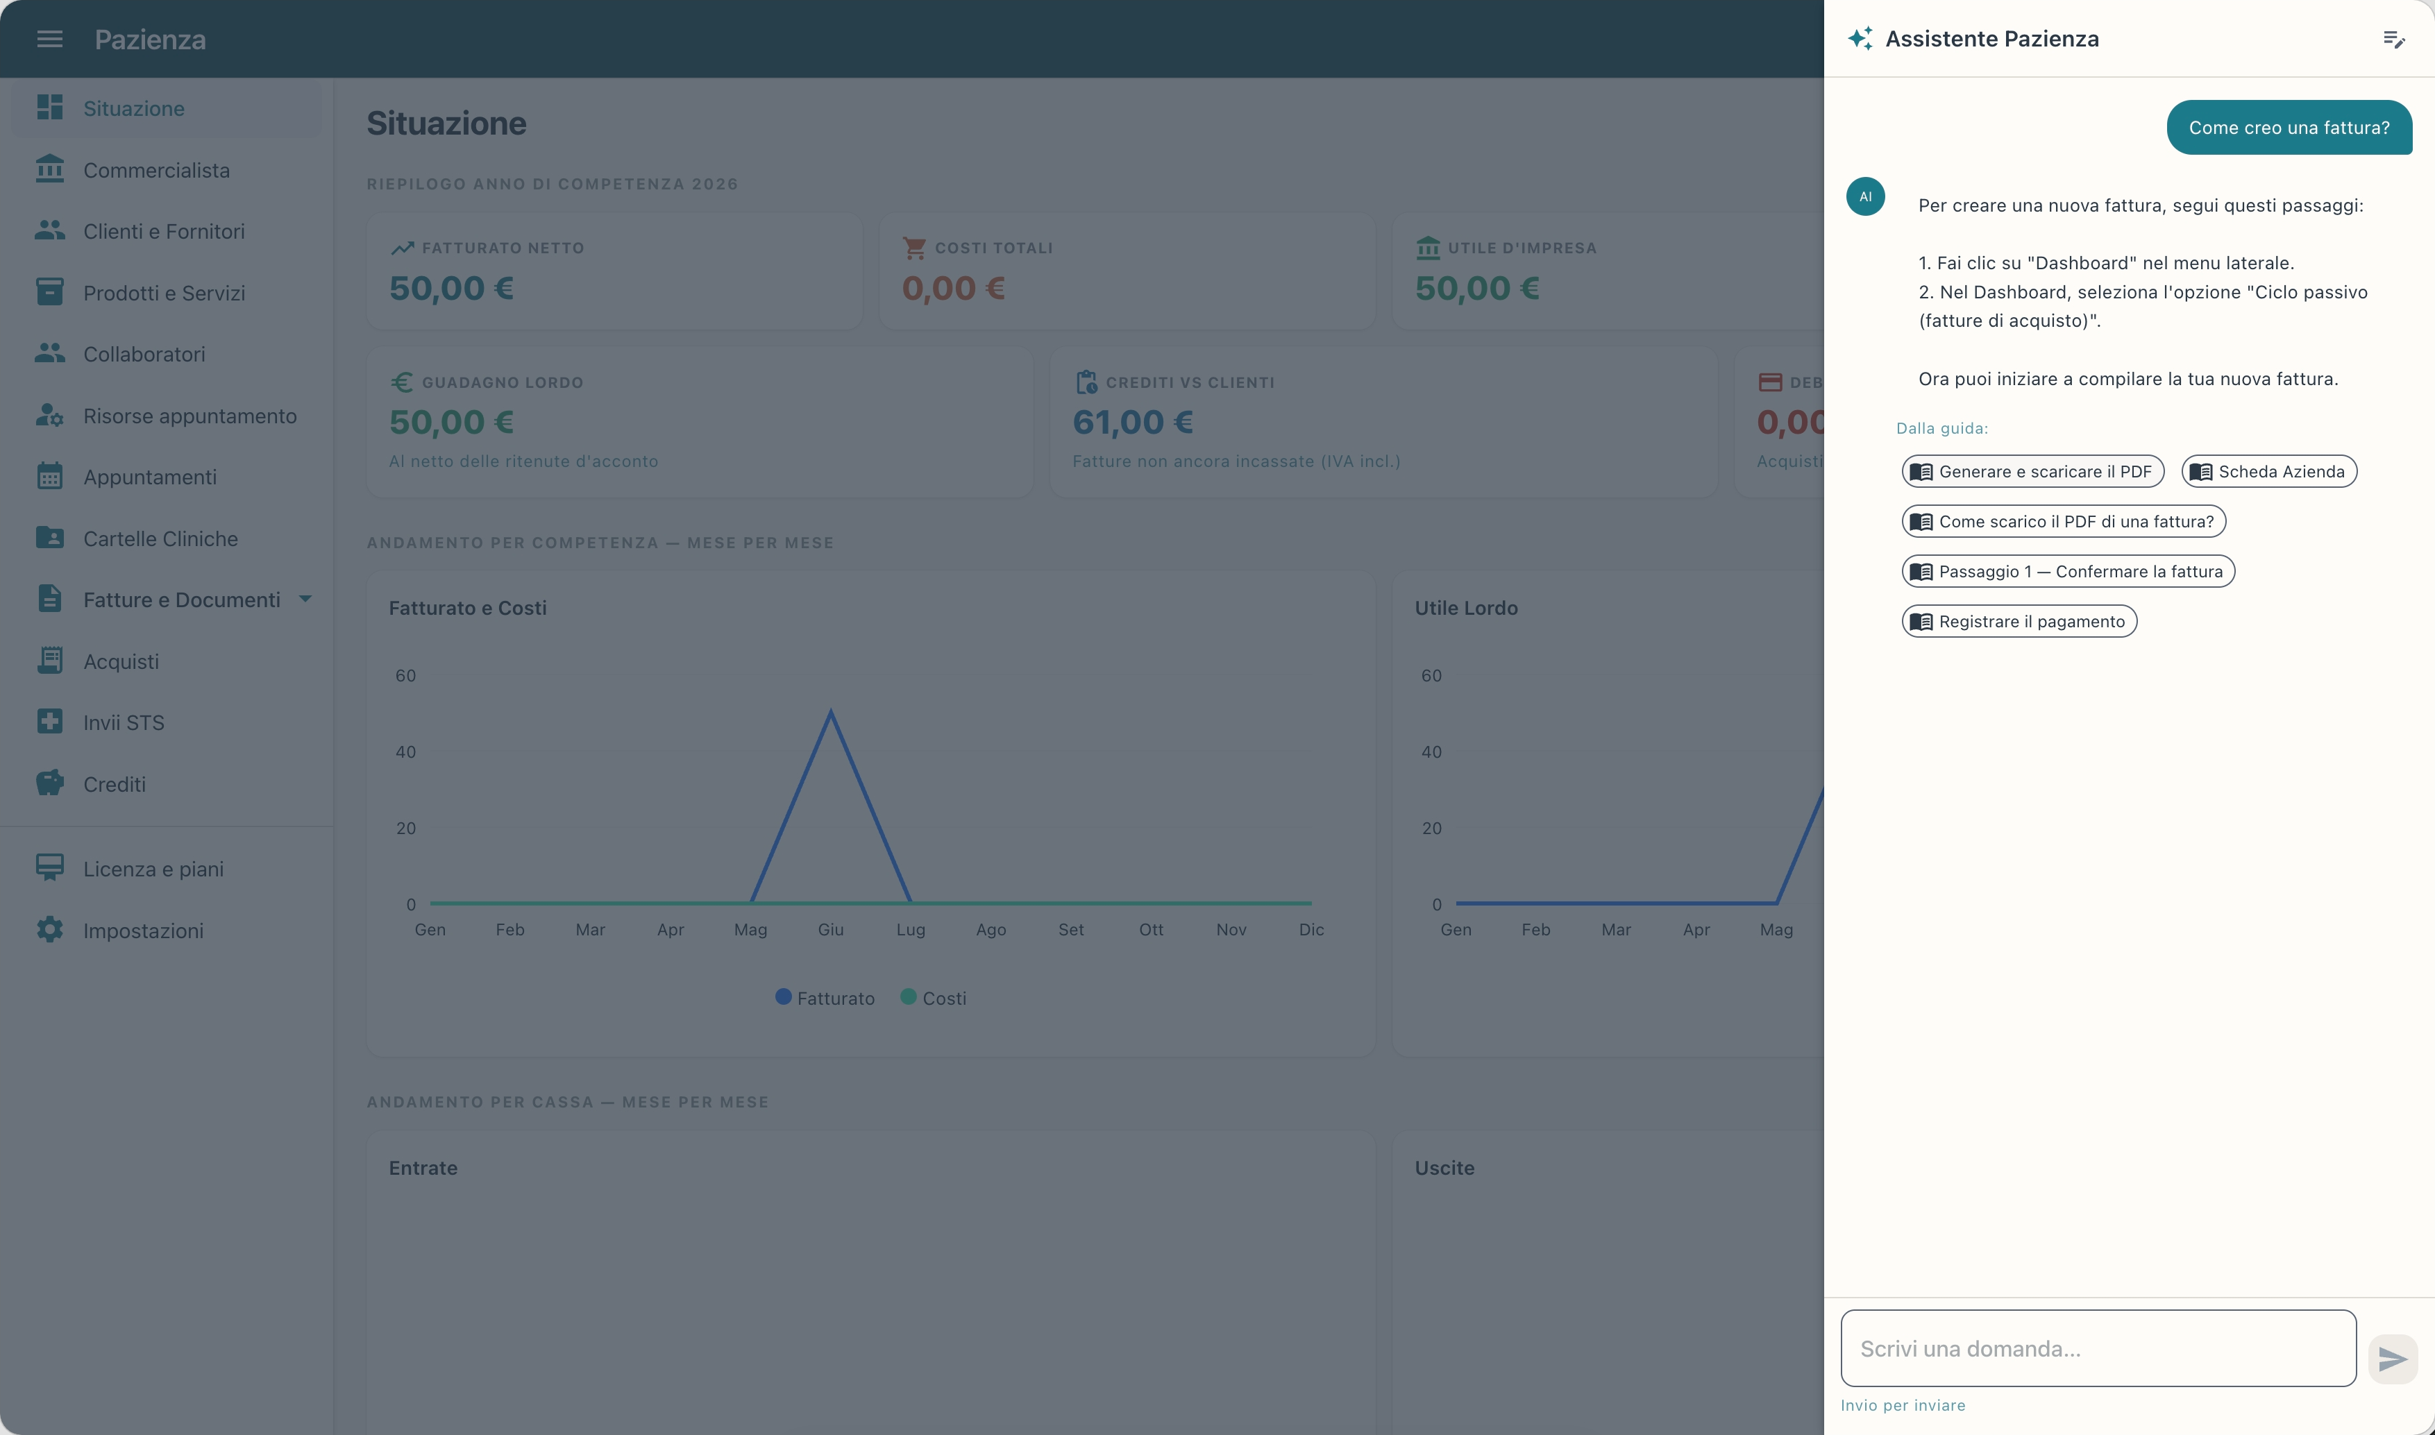Image resolution: width=2435 pixels, height=1435 pixels.
Task: Expand the Fatture e Documenti submenu arrow
Action: coord(305,599)
